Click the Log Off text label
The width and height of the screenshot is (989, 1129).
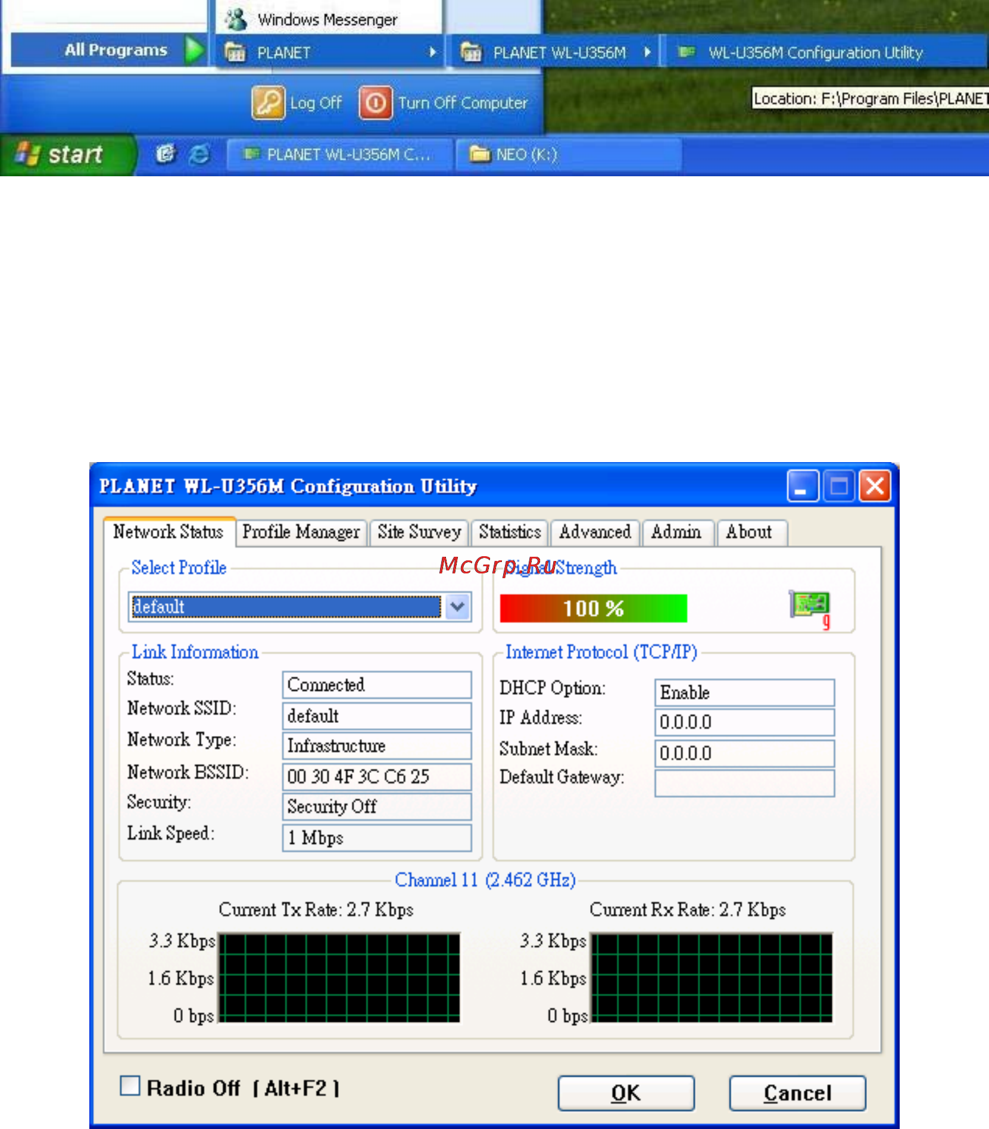[x=316, y=103]
